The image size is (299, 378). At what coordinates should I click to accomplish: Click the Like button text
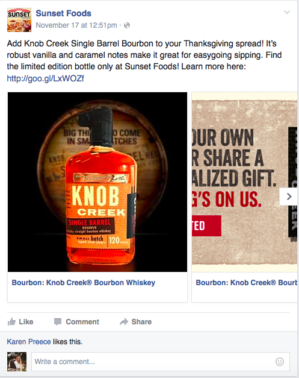26,322
